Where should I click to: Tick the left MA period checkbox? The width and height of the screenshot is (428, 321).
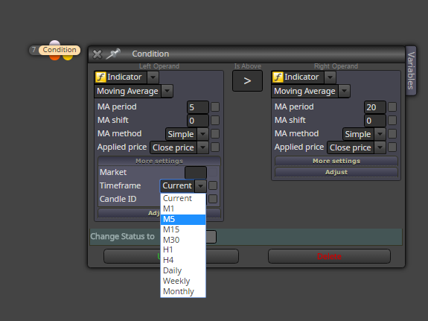tap(215, 107)
